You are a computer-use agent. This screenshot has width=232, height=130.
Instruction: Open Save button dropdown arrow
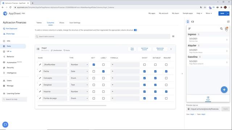tap(228, 13)
